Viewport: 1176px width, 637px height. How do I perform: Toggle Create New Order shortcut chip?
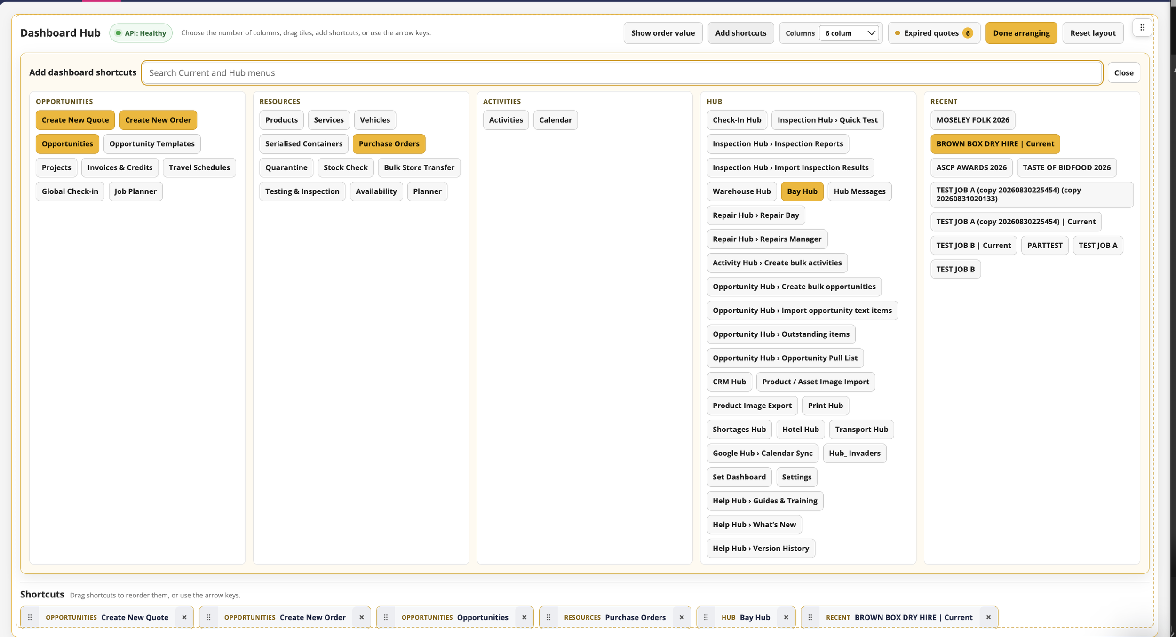click(158, 120)
